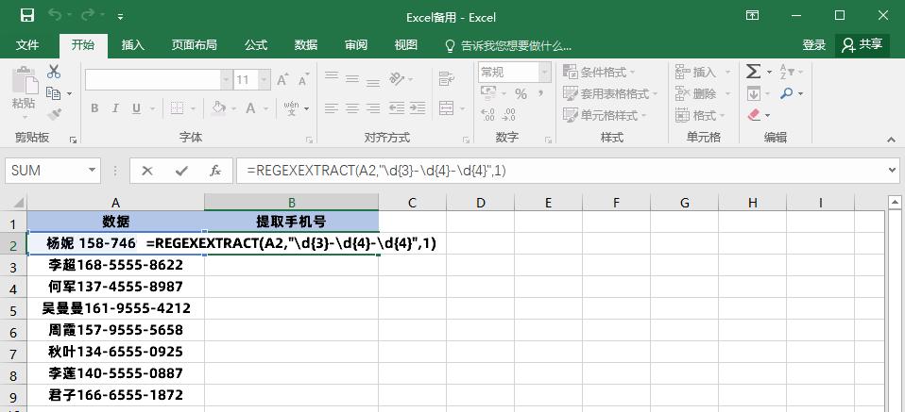This screenshot has height=412, width=905.
Task: Click the increase decimal icon
Action: click(x=487, y=114)
